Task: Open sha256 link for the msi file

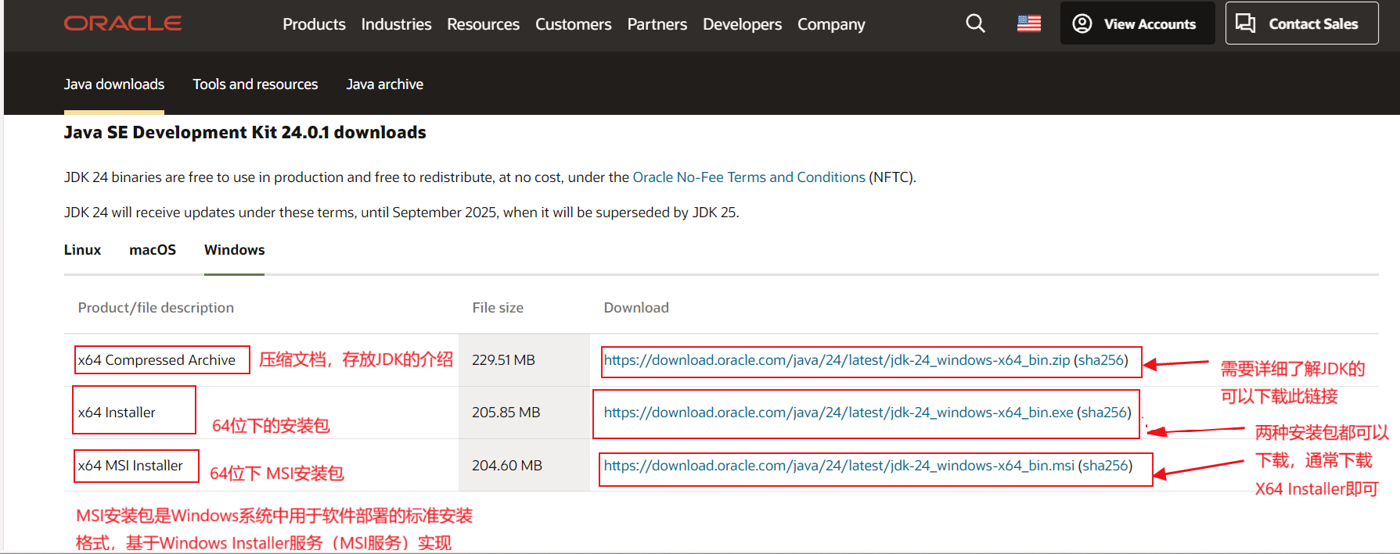Action: [x=1105, y=466]
